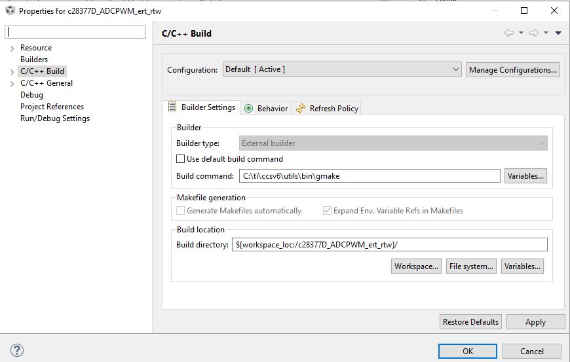570x362 pixels.
Task: Select the Builder Settings tab
Action: [x=202, y=107]
